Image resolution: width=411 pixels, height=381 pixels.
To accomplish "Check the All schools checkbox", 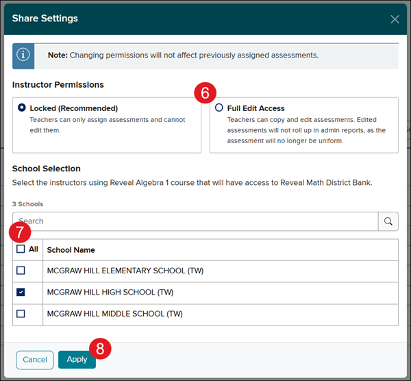I will point(21,249).
